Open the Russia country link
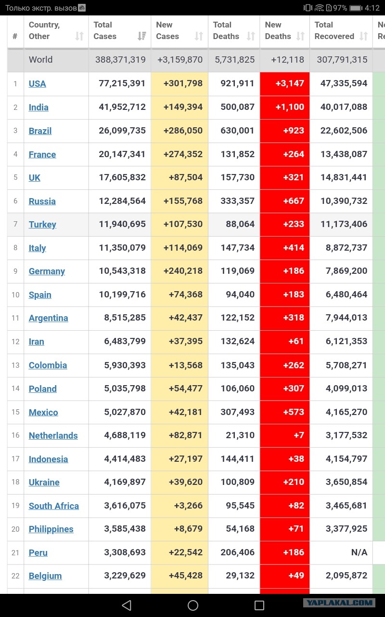Screen dimensions: 385x617 click(x=42, y=201)
